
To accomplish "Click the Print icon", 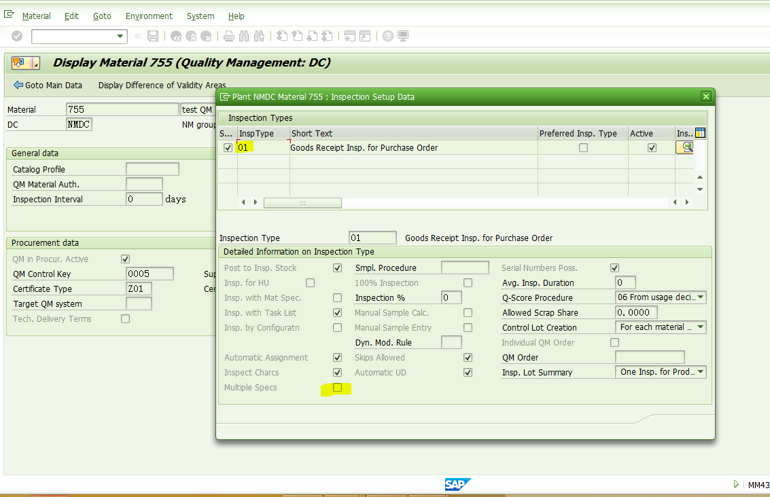I will (229, 36).
